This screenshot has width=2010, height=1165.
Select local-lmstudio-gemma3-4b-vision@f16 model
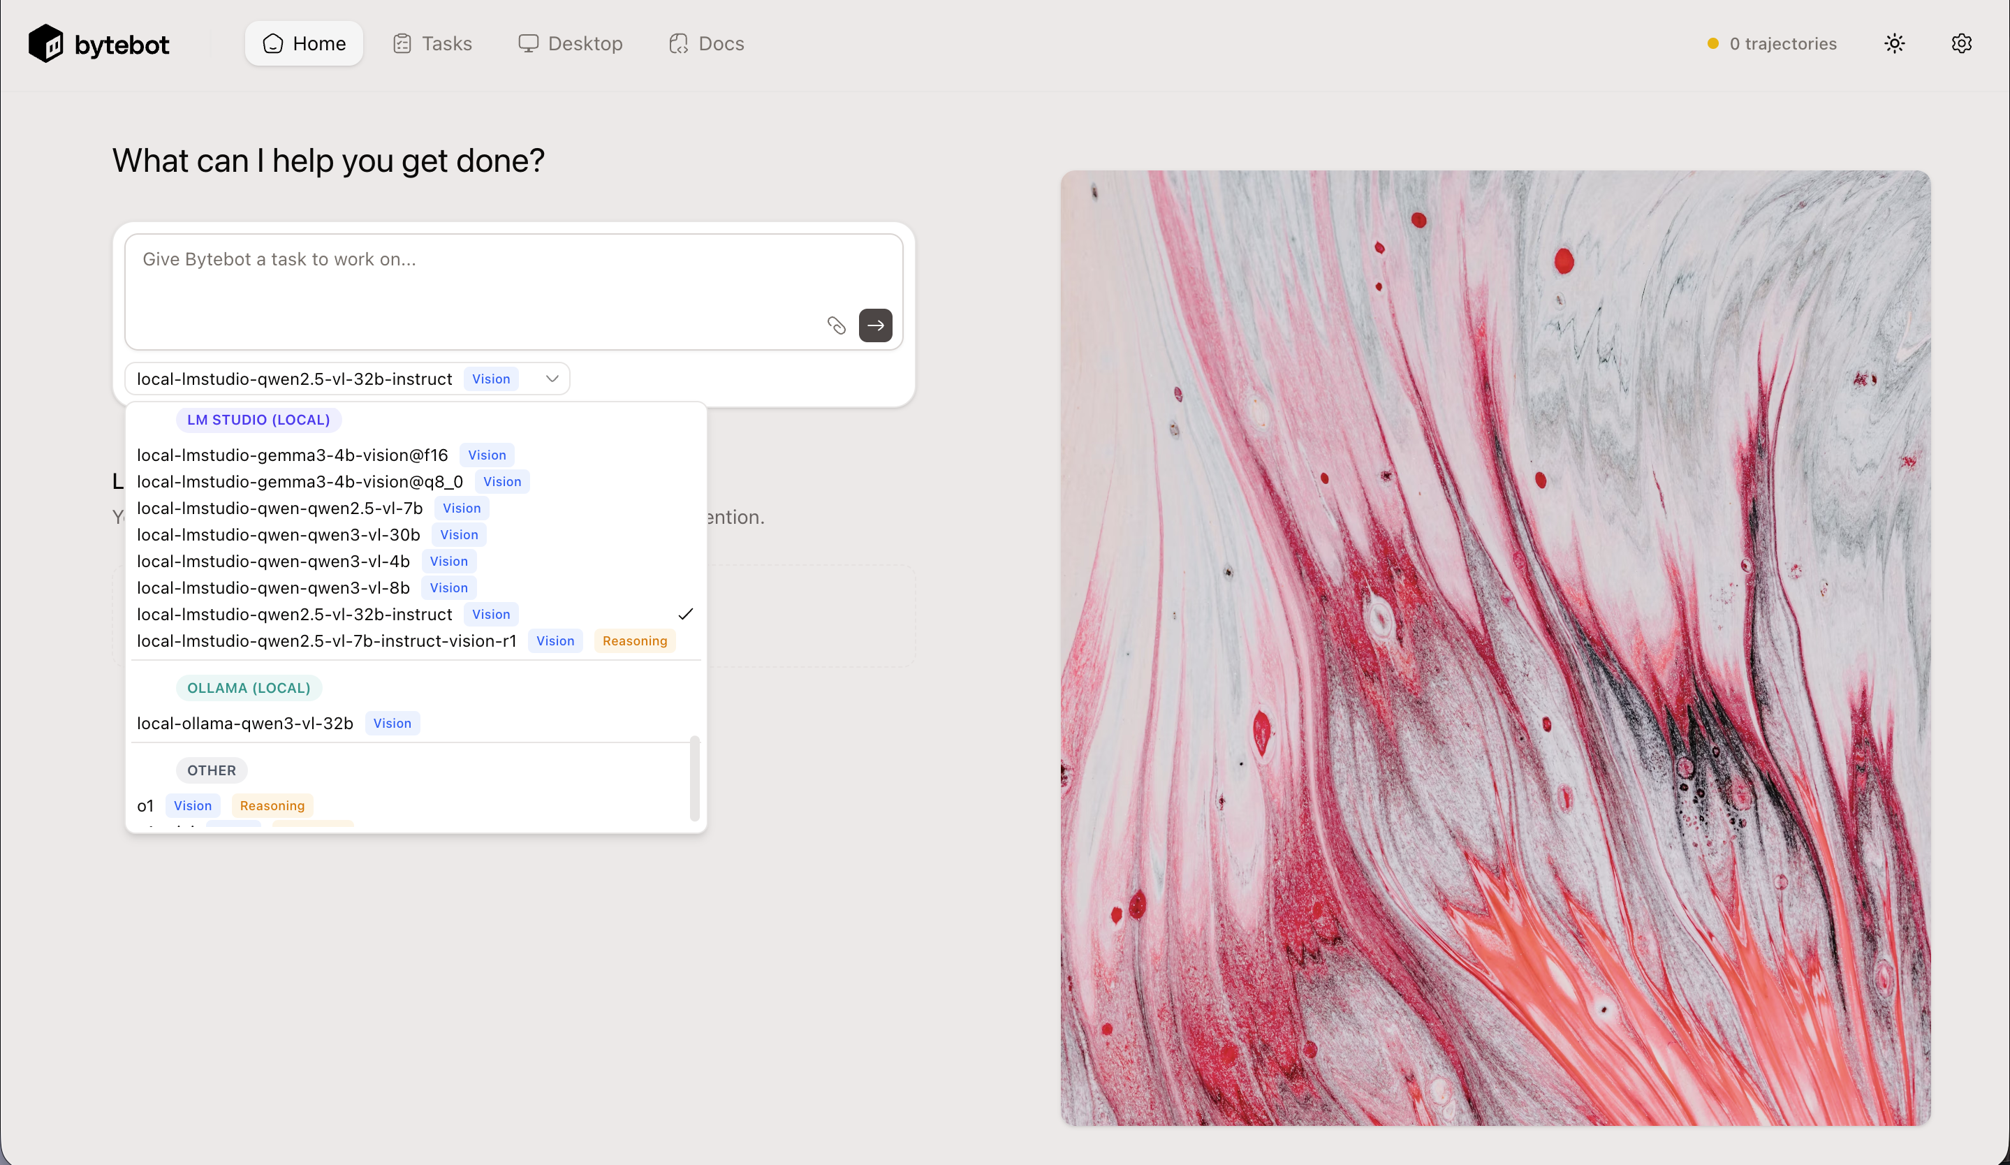292,455
